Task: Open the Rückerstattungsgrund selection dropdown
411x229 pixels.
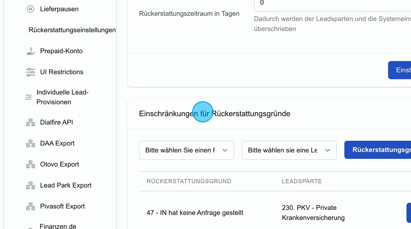Action: point(187,150)
